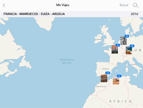Viewport: 143px width, 108px height.
Task: Click the blue badge showing 14
Action: tap(127, 36)
